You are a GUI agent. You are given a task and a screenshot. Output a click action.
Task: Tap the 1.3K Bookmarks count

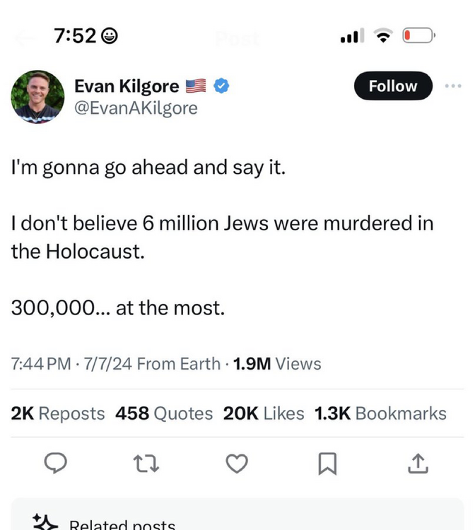(380, 413)
